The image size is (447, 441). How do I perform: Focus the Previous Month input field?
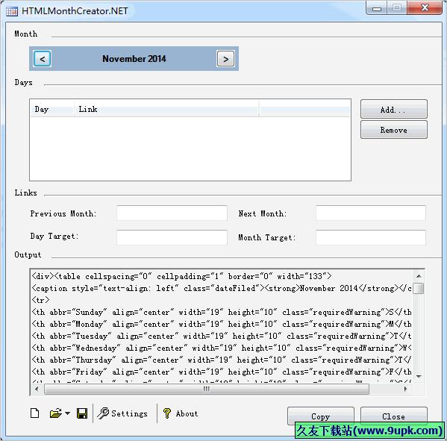172,213
